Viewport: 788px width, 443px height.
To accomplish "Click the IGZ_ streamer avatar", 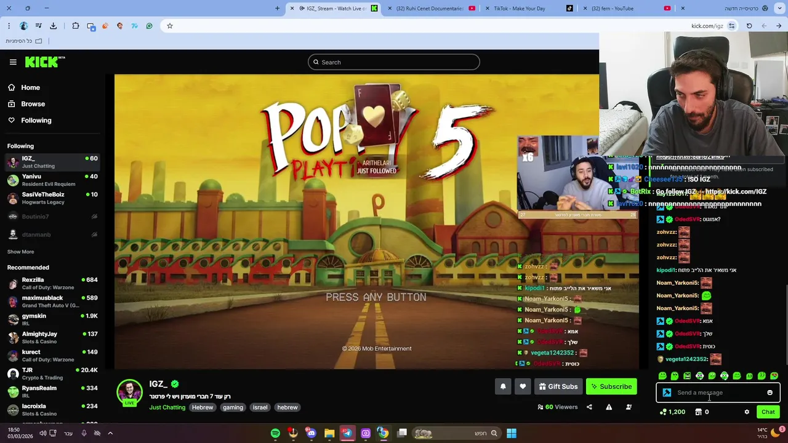I will point(129,392).
